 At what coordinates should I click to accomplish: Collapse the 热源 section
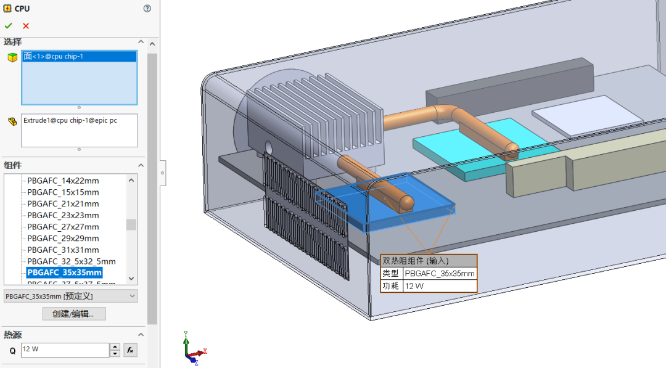tap(141, 334)
